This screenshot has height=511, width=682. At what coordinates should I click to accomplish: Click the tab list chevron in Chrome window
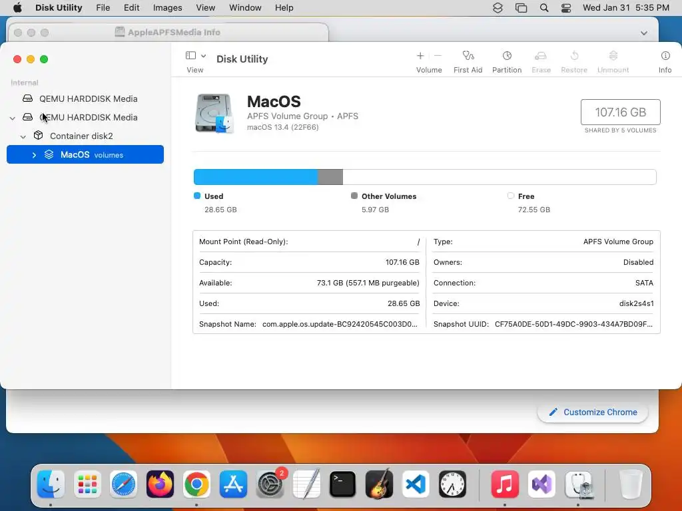coord(644,33)
